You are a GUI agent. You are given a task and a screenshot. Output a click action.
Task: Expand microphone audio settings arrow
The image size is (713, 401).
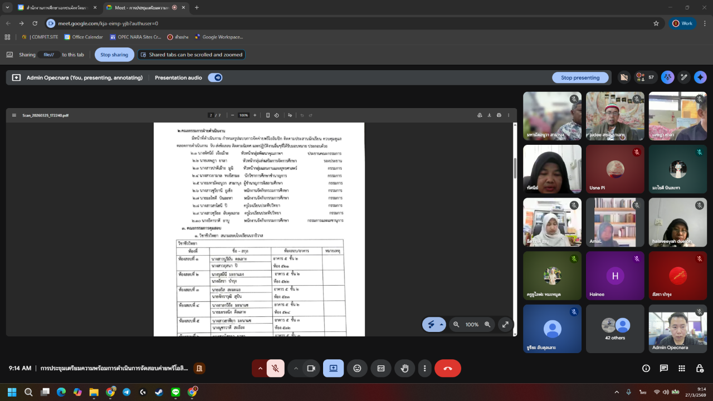click(260, 368)
